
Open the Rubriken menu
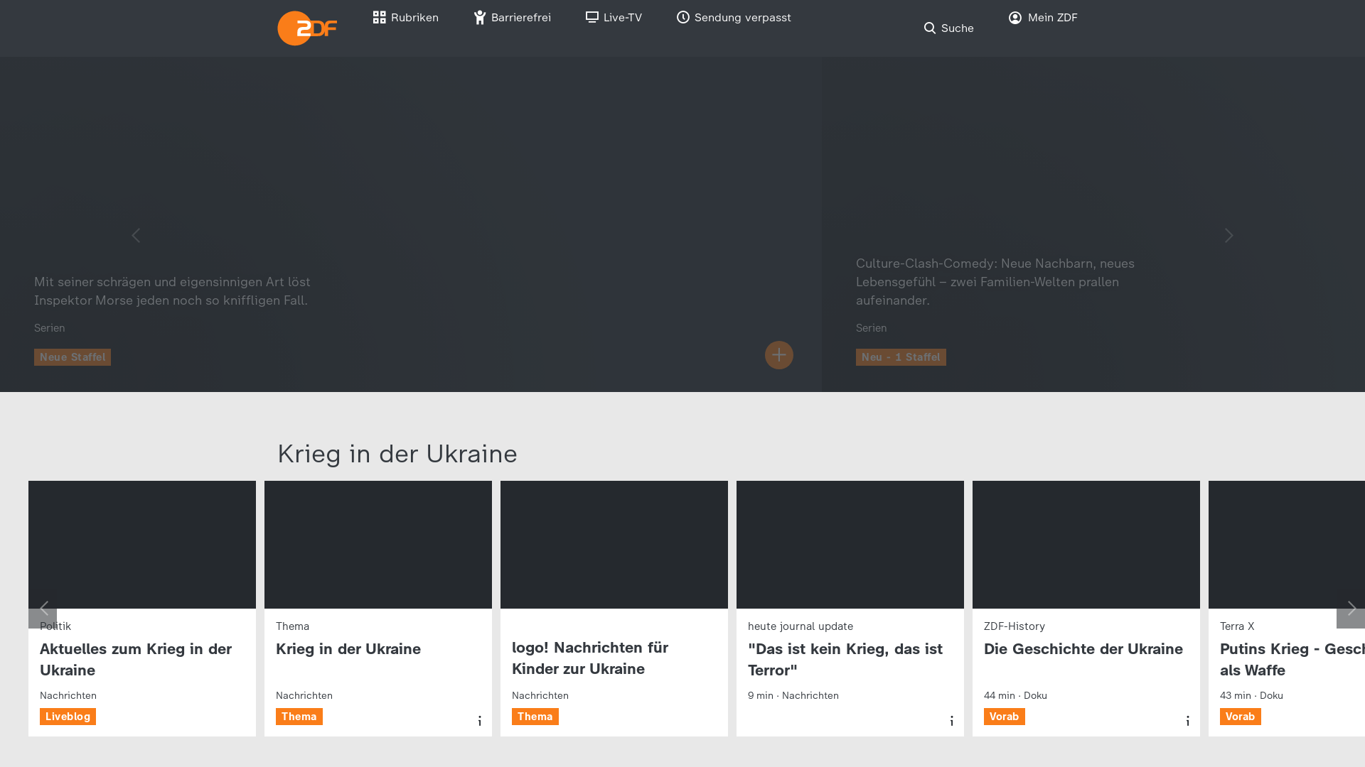[405, 18]
